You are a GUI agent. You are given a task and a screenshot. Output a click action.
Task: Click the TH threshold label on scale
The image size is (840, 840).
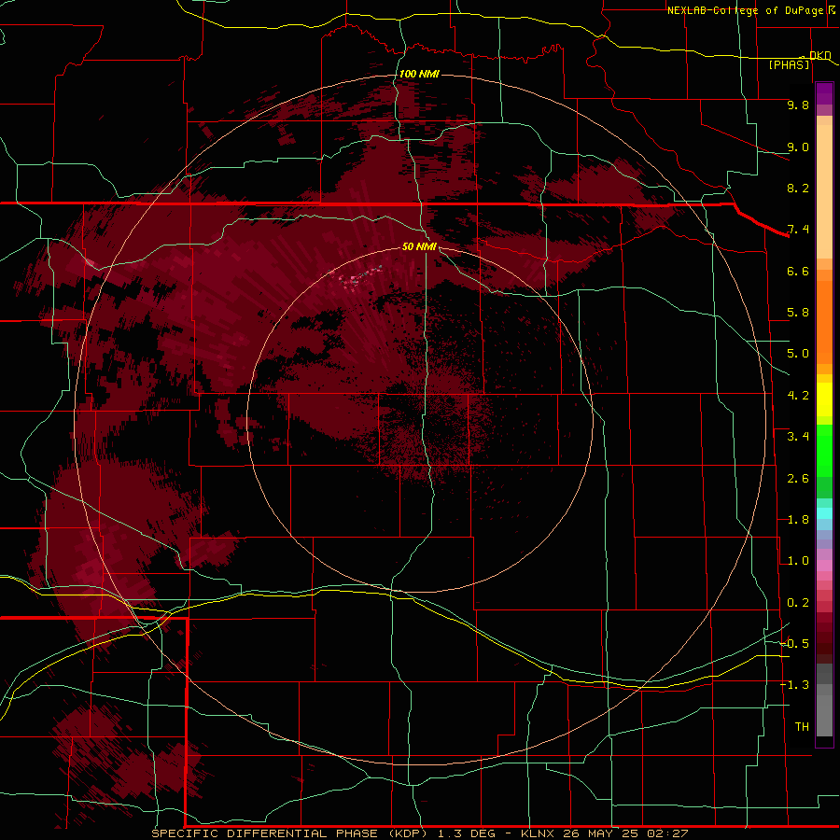pyautogui.click(x=802, y=727)
